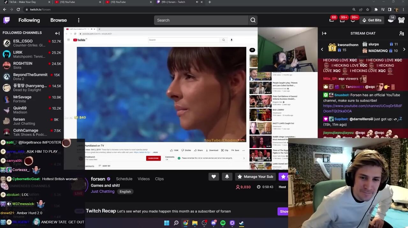Click the Host button

[282, 187]
